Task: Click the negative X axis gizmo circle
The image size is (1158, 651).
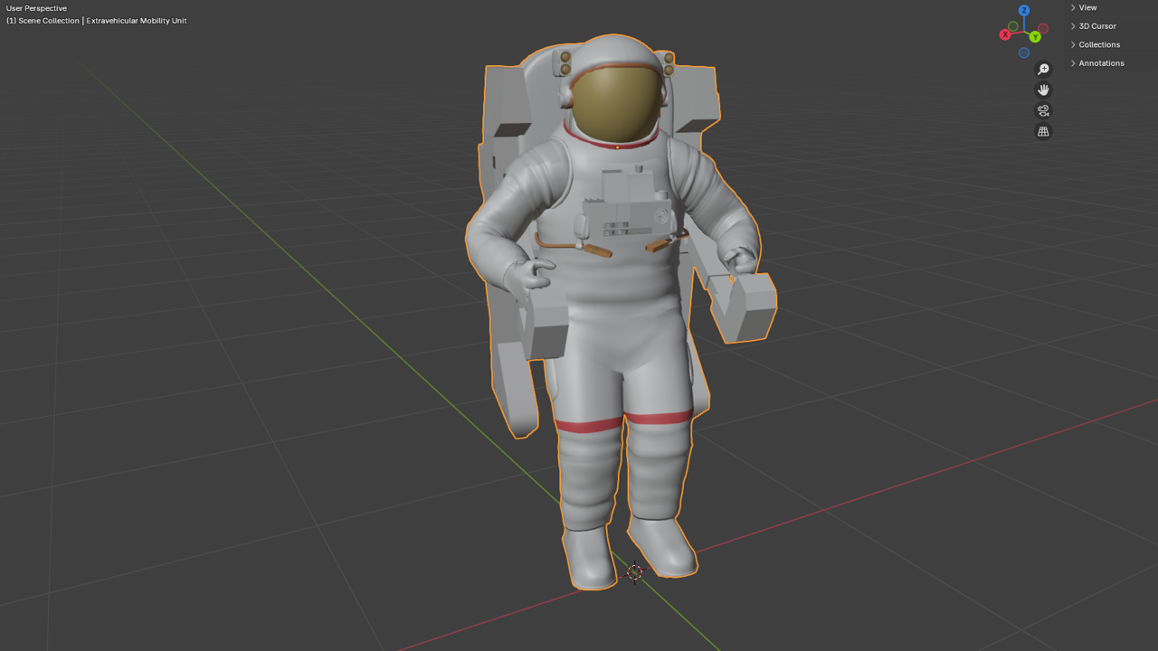Action: 1043,29
